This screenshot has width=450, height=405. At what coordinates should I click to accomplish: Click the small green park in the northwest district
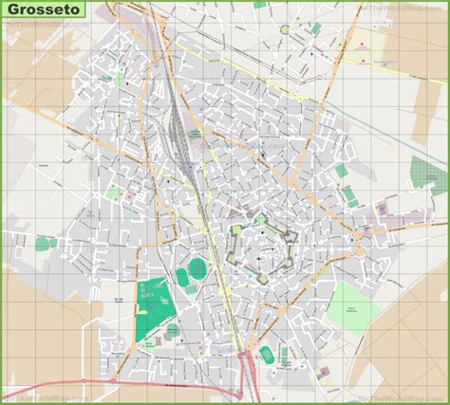[x=119, y=80]
